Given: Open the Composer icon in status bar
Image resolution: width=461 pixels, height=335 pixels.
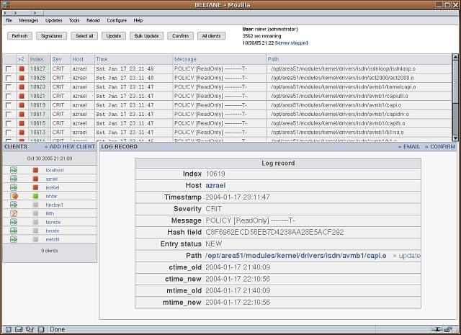Looking at the screenshot, I should point(30,329).
